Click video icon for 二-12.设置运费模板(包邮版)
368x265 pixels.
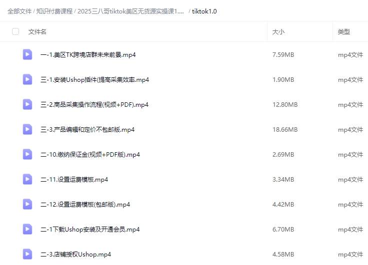[27, 204]
